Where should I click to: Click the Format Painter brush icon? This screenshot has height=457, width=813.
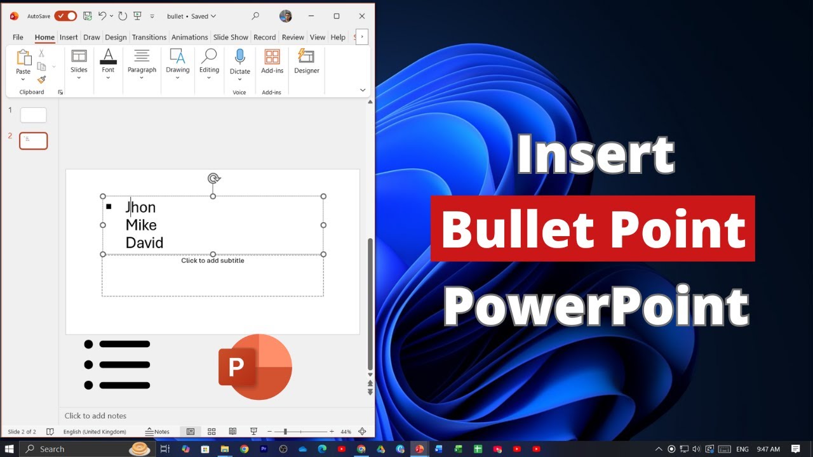[x=41, y=80]
